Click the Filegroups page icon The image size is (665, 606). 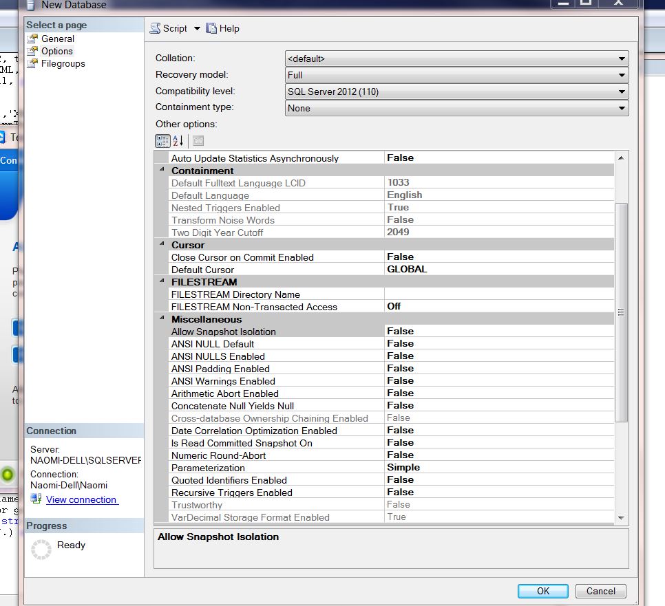coord(32,63)
